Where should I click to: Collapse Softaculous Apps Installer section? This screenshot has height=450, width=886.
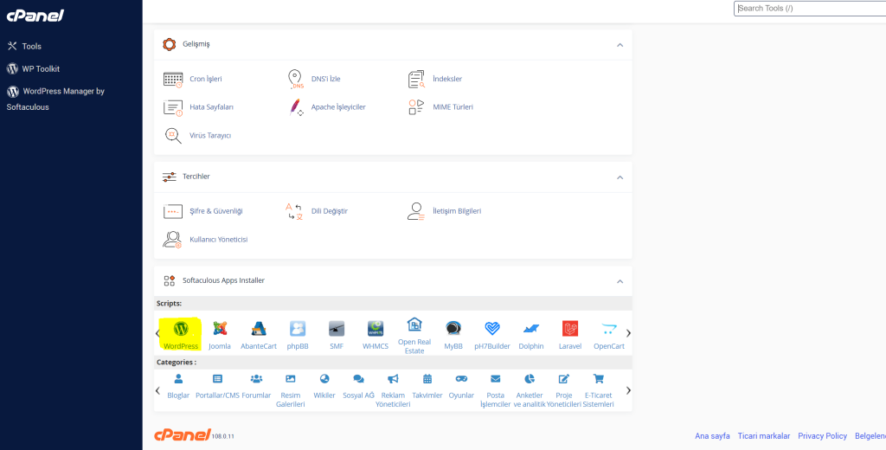click(x=620, y=281)
